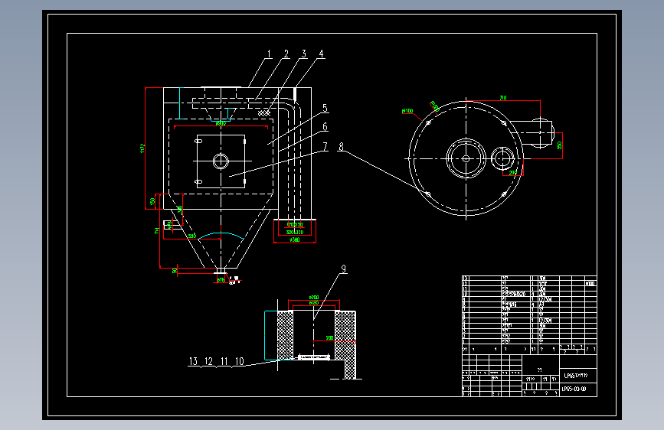Select the ø100 diameter label
The height and width of the screenshot is (430, 664).
[x=407, y=111]
